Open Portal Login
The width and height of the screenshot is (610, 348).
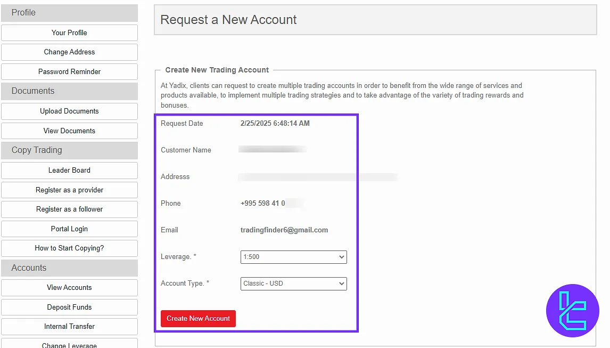pyautogui.click(x=69, y=229)
